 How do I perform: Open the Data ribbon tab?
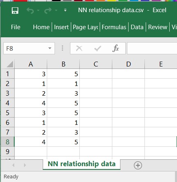click(x=137, y=27)
